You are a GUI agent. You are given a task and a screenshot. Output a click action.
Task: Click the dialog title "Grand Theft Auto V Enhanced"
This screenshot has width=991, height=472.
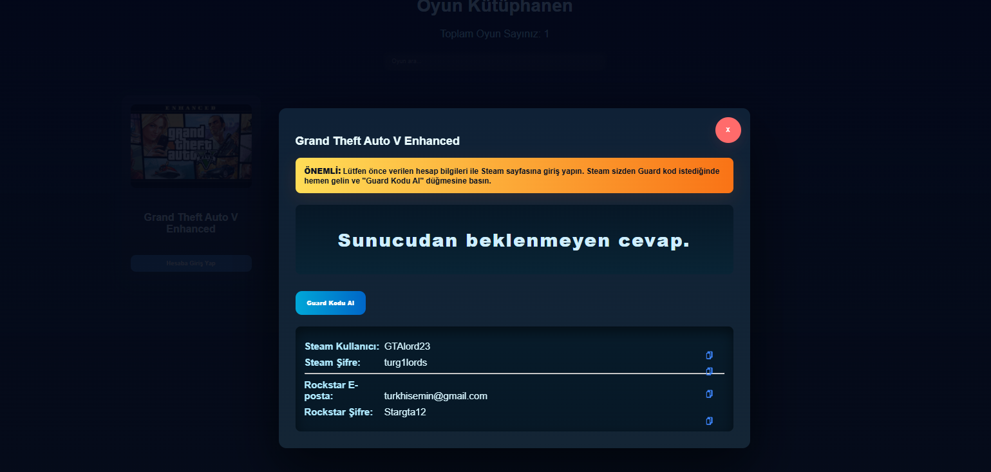pos(377,141)
